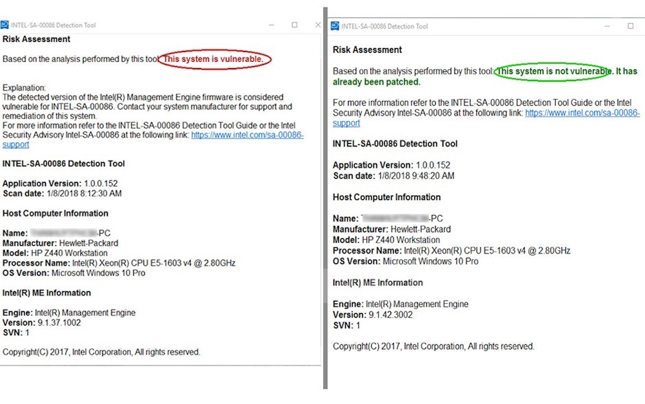Click 'Intel(R) ME Information' heading in the right window

click(x=377, y=283)
